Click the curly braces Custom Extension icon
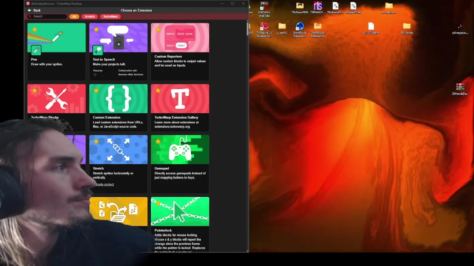Screen dimensions: 474x266 tap(118, 99)
